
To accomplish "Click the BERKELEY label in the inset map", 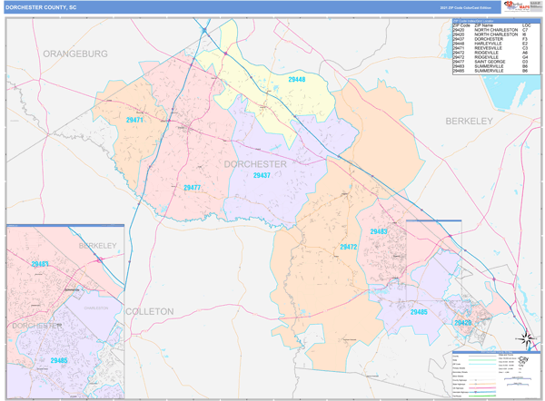I will pos(98,246).
